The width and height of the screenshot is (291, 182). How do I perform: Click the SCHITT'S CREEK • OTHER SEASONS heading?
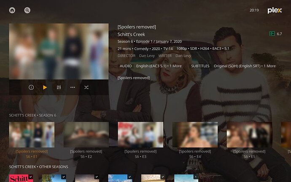click(x=39, y=167)
